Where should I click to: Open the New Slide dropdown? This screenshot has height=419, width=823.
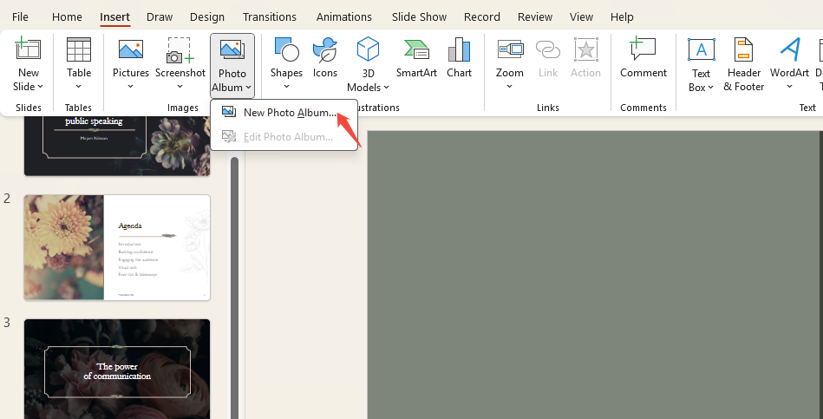(29, 86)
